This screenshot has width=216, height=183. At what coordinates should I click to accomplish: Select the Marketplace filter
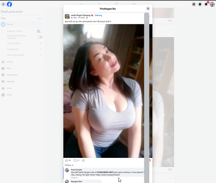pyautogui.click(x=22, y=75)
